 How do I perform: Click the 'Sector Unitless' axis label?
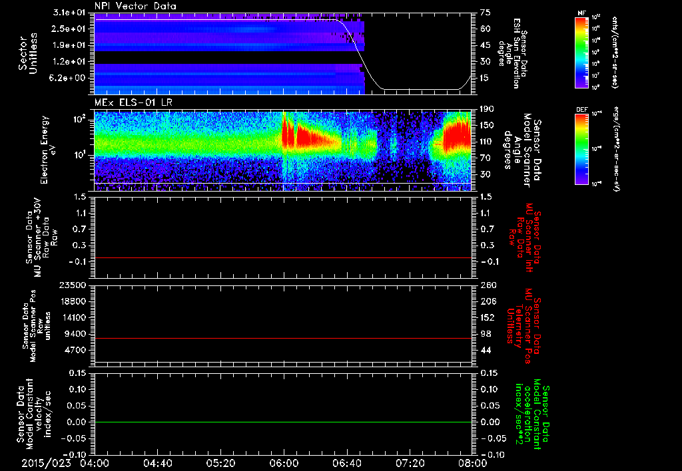pyautogui.click(x=28, y=53)
